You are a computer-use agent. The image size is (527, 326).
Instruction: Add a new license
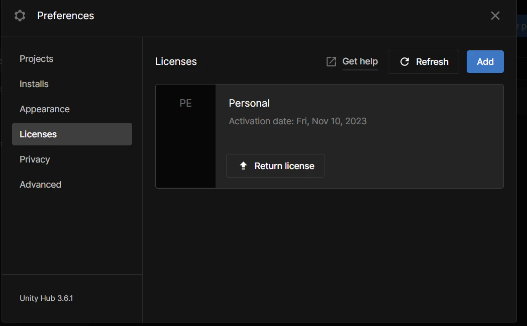click(485, 61)
